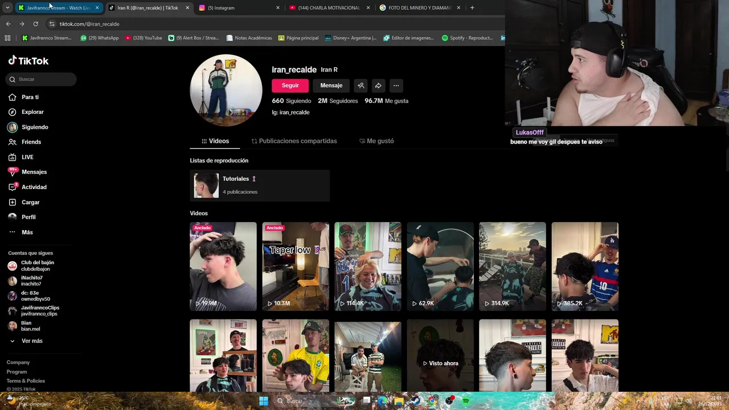Open the iNachito7 followed account
The image size is (729, 410).
25,281
